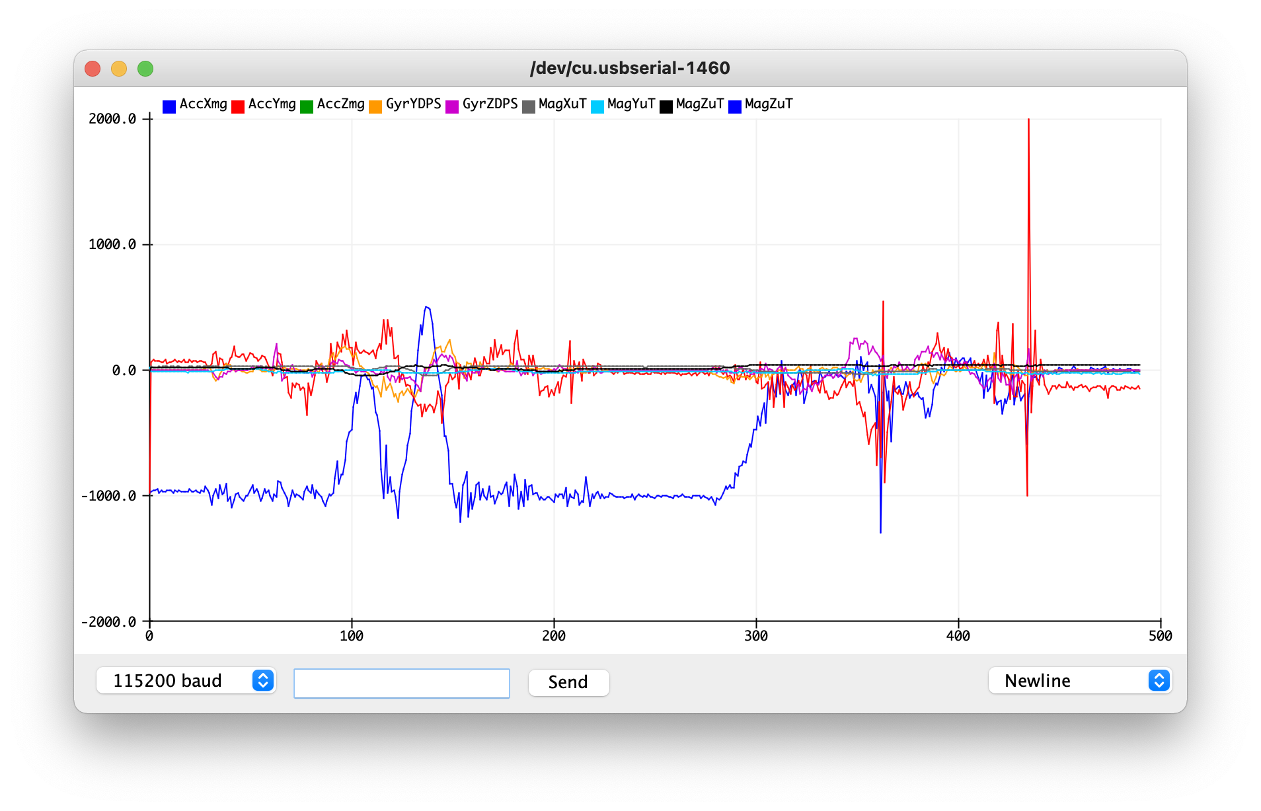Minimize the window with the yellow button

click(119, 69)
